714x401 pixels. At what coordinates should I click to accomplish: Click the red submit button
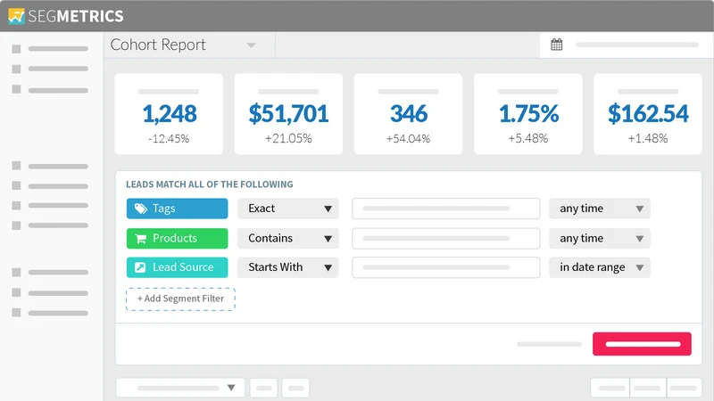pos(642,344)
